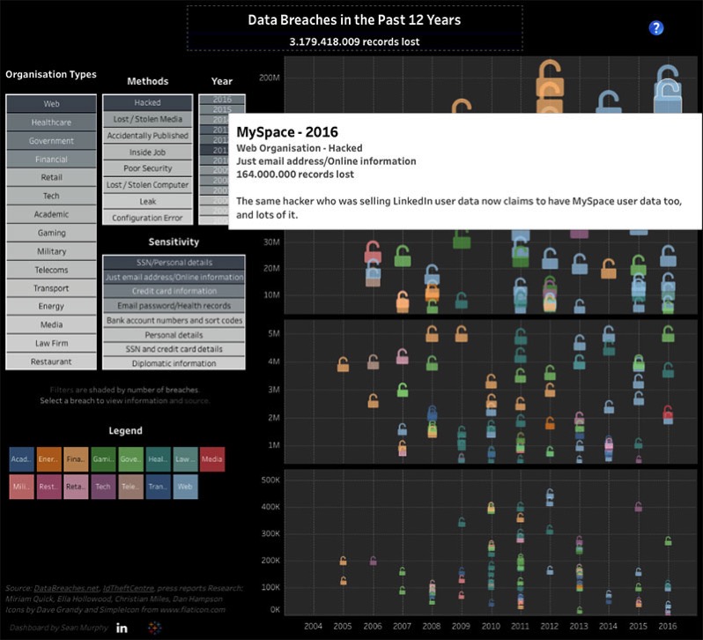Select the green padlock for 2016 at 5M
This screenshot has width=703, height=640.
coord(668,334)
